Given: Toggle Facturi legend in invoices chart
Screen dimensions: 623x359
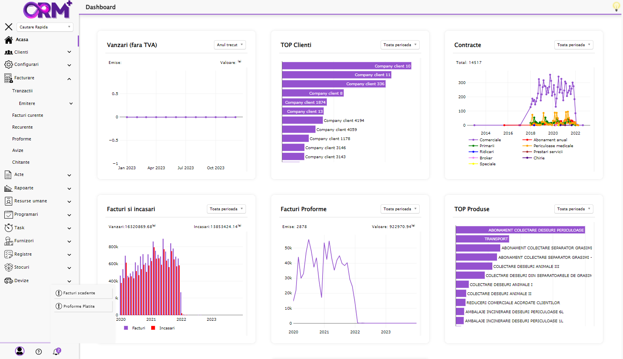Looking at the screenshot, I should click(135, 328).
